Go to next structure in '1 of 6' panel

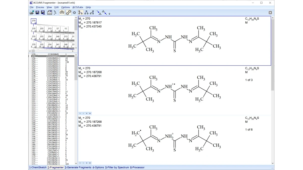(87, 163)
